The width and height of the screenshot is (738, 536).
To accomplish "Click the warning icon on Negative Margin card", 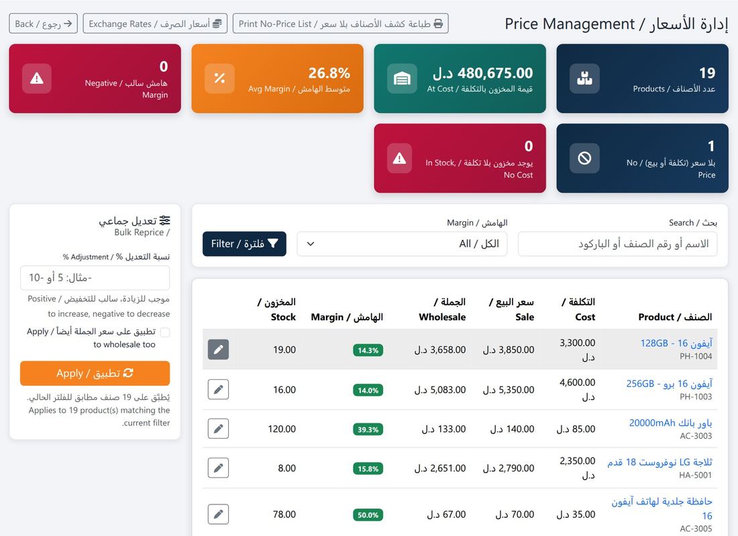I will coord(37,78).
